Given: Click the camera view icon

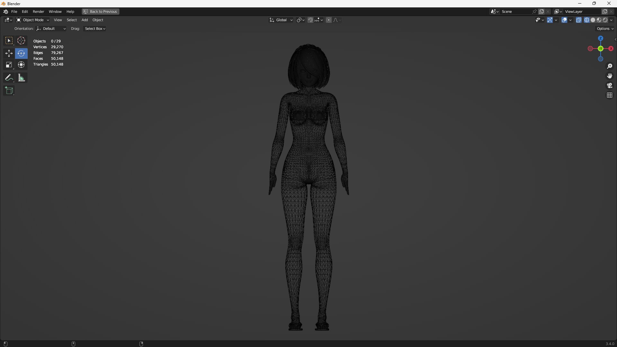Looking at the screenshot, I should pos(610,85).
